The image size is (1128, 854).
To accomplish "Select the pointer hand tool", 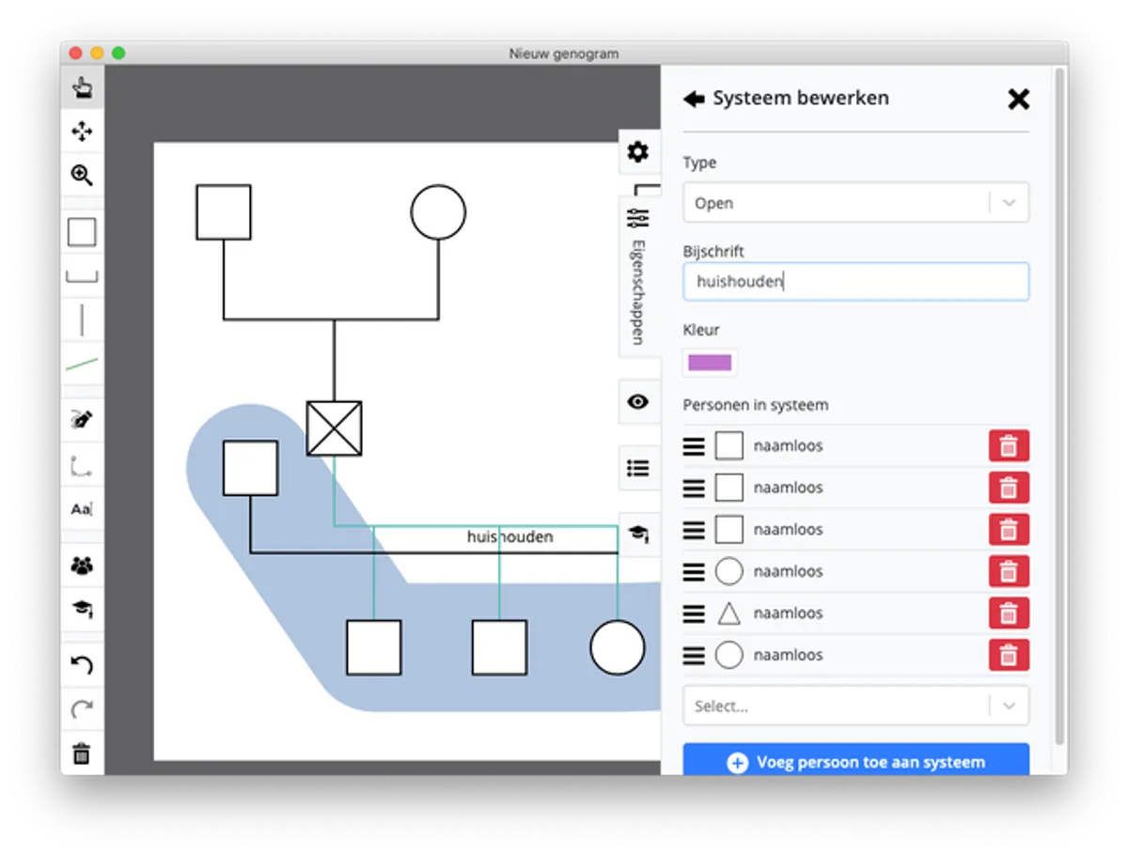I will tap(83, 88).
